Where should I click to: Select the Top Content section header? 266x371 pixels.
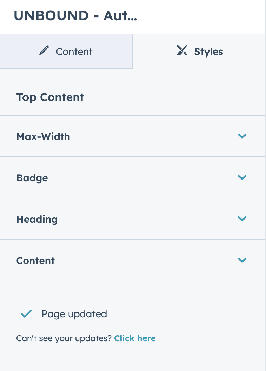[50, 97]
